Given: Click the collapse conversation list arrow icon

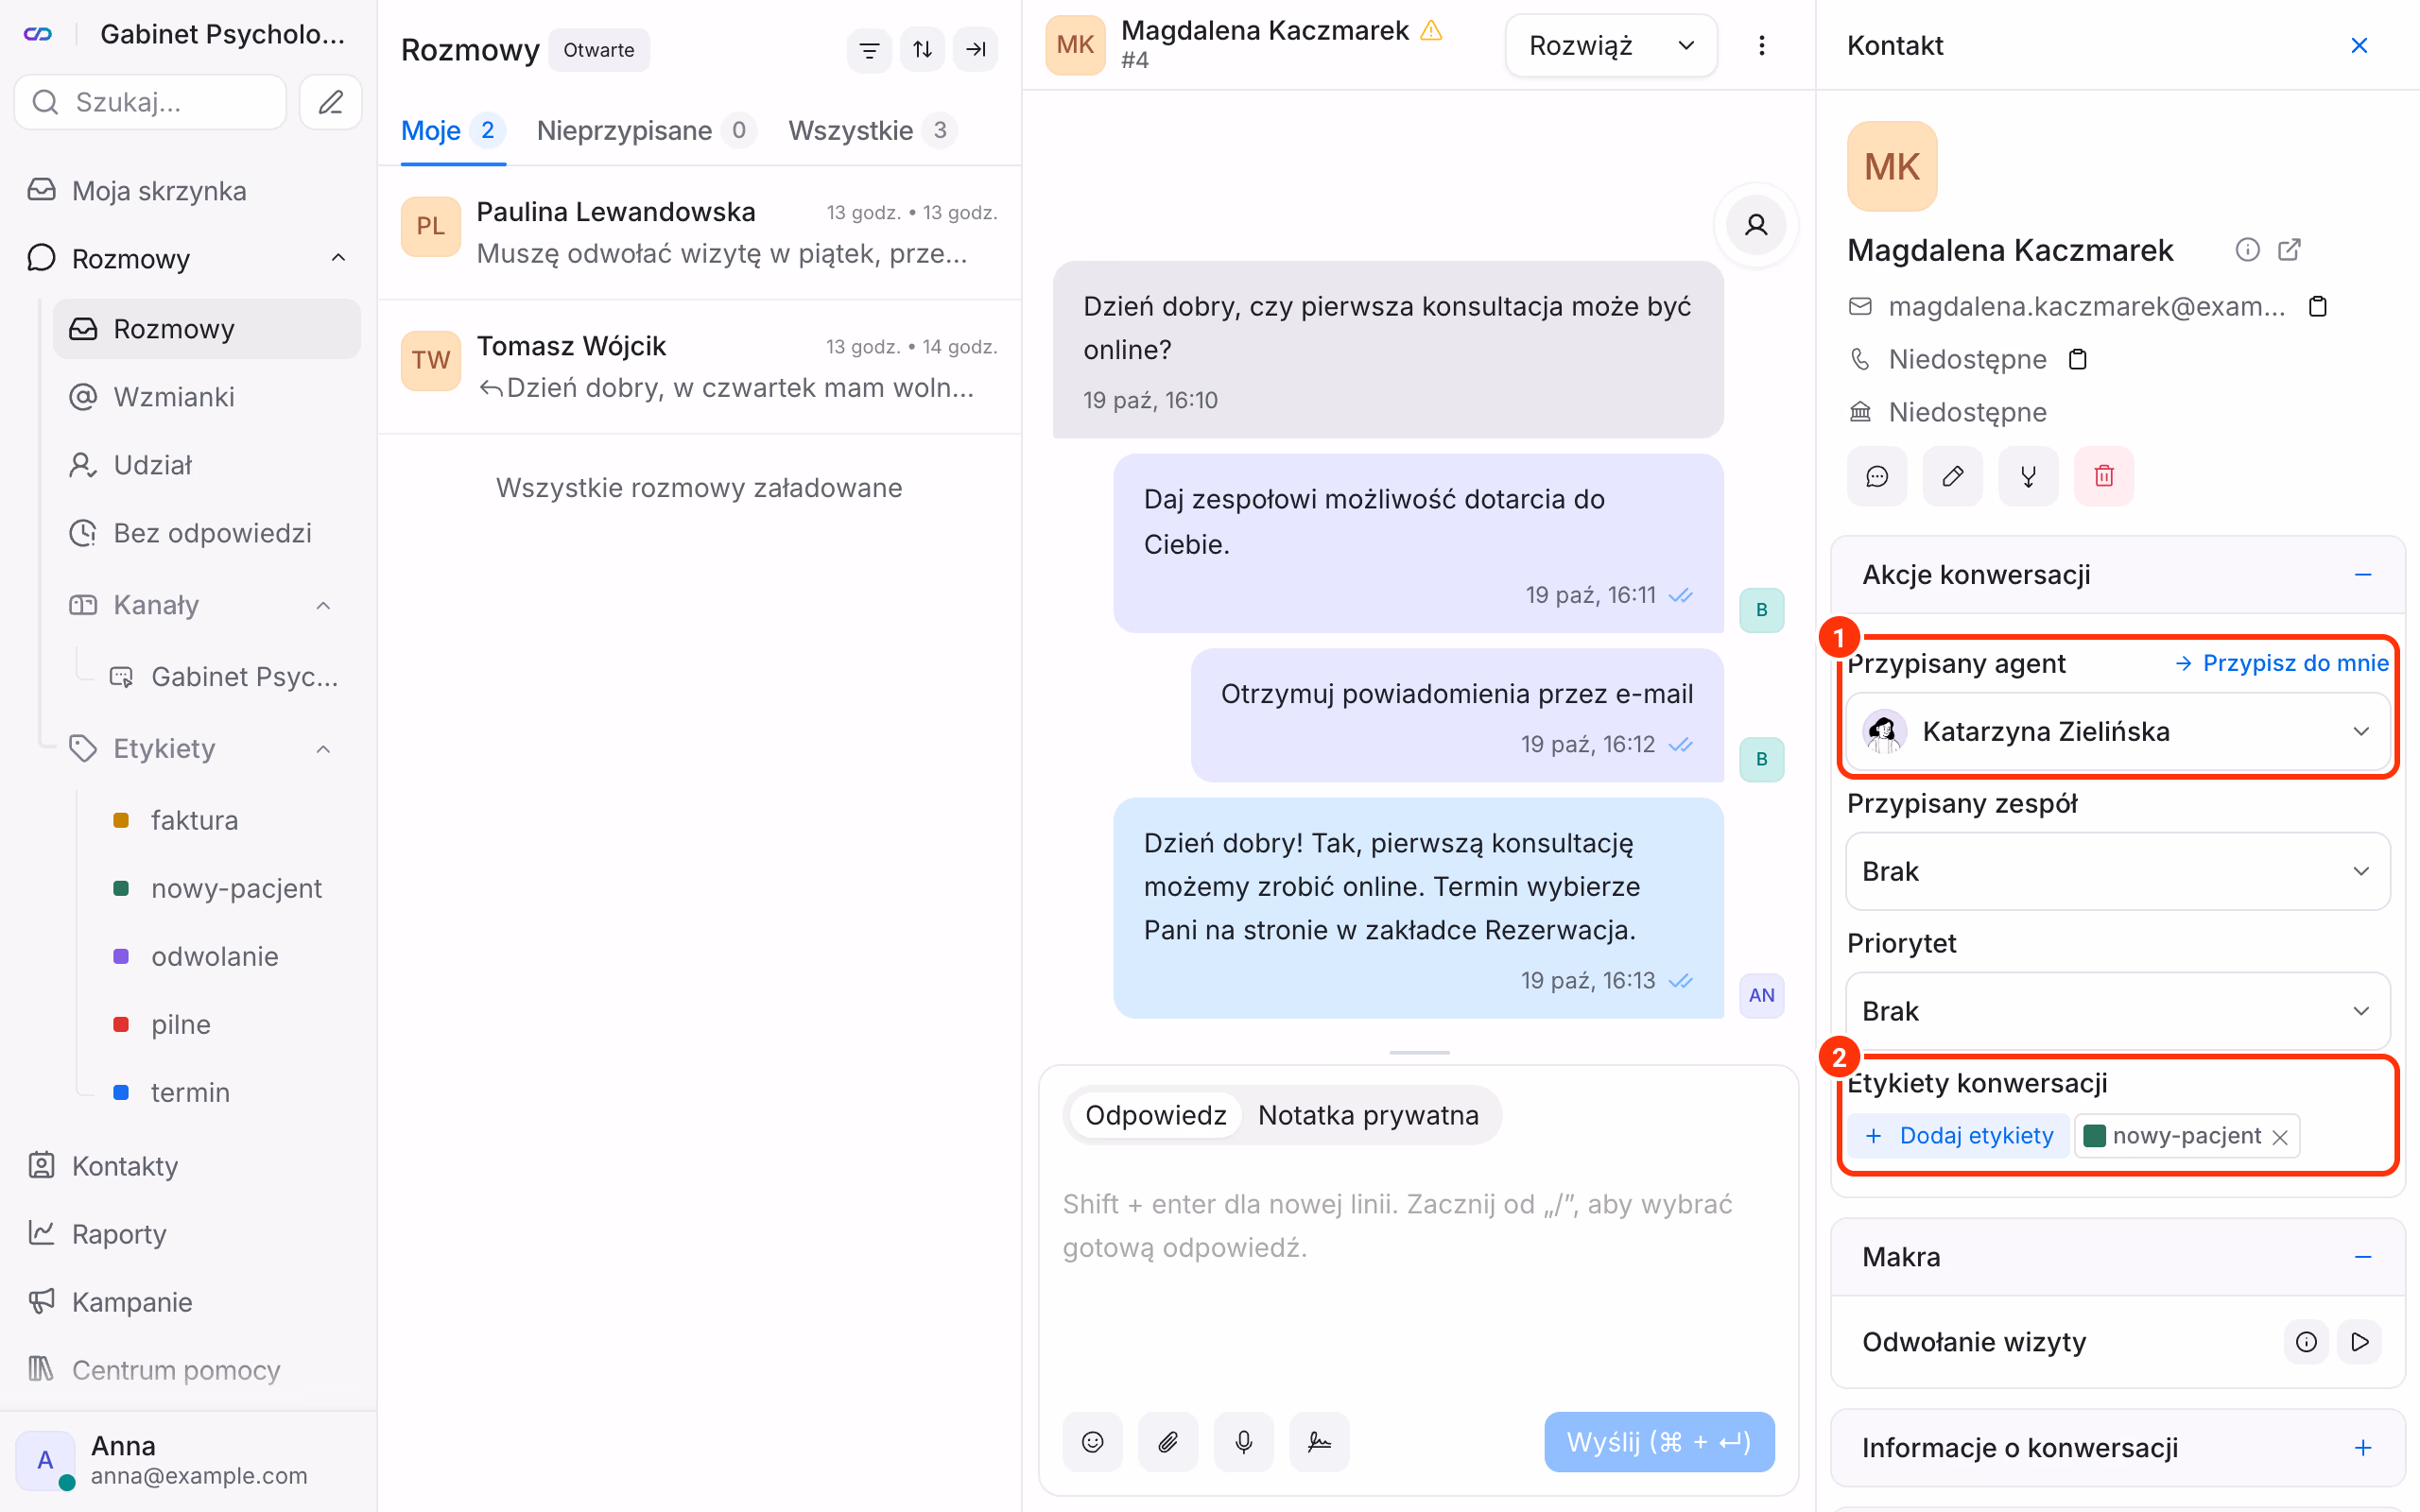Looking at the screenshot, I should pyautogui.click(x=975, y=49).
